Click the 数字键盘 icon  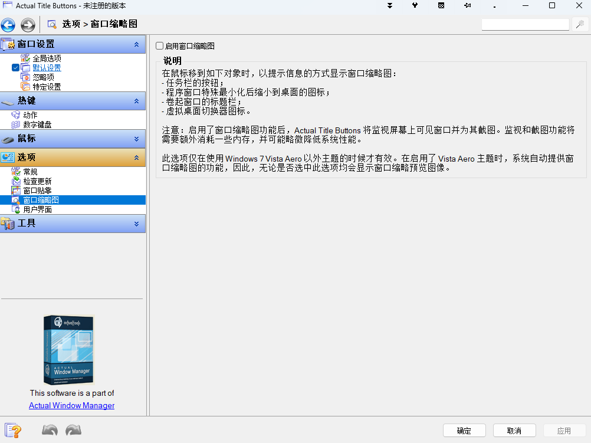tap(16, 124)
